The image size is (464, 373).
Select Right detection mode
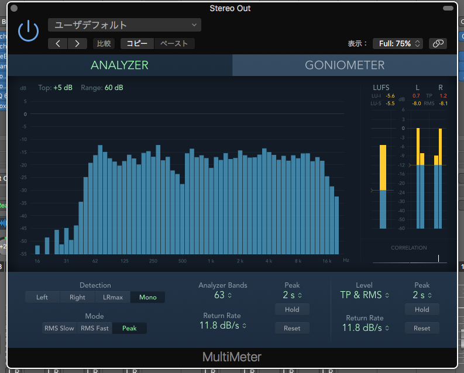[x=77, y=297]
